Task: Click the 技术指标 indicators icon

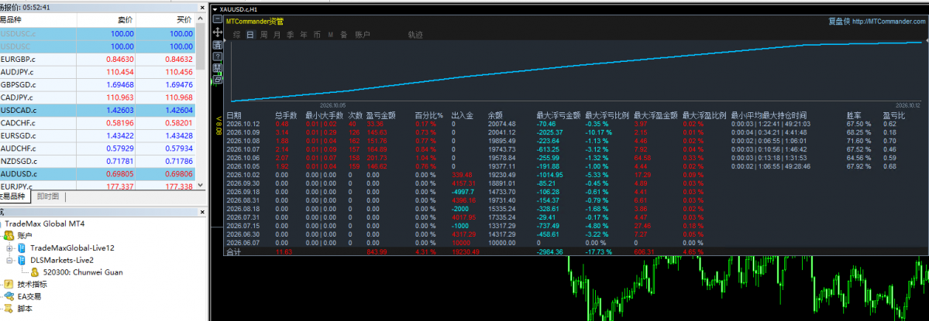Action: [9, 285]
